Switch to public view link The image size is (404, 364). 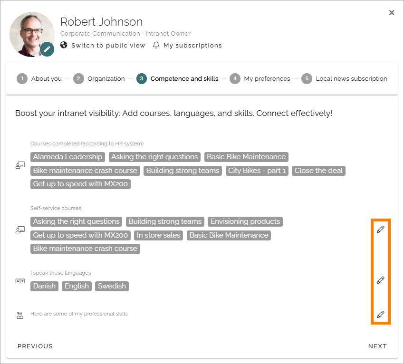(108, 45)
